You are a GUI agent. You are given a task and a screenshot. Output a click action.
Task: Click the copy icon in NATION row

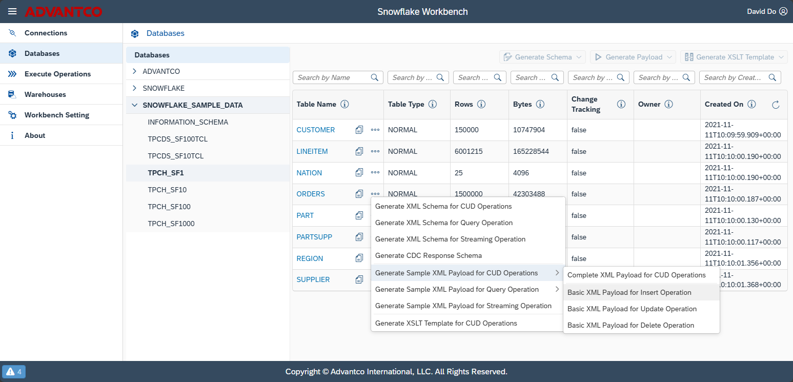pos(359,173)
